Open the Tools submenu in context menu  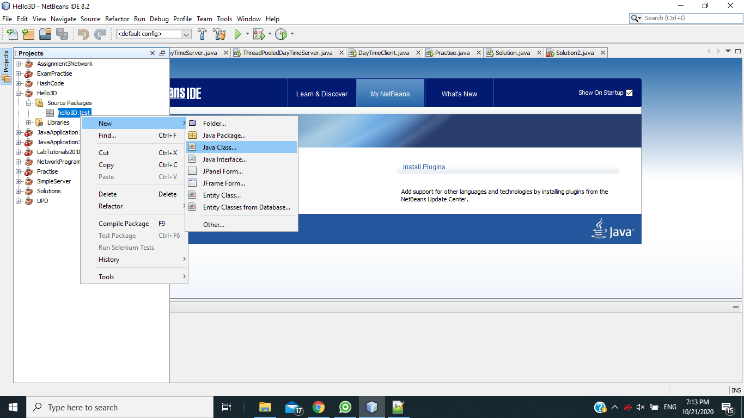pos(134,276)
